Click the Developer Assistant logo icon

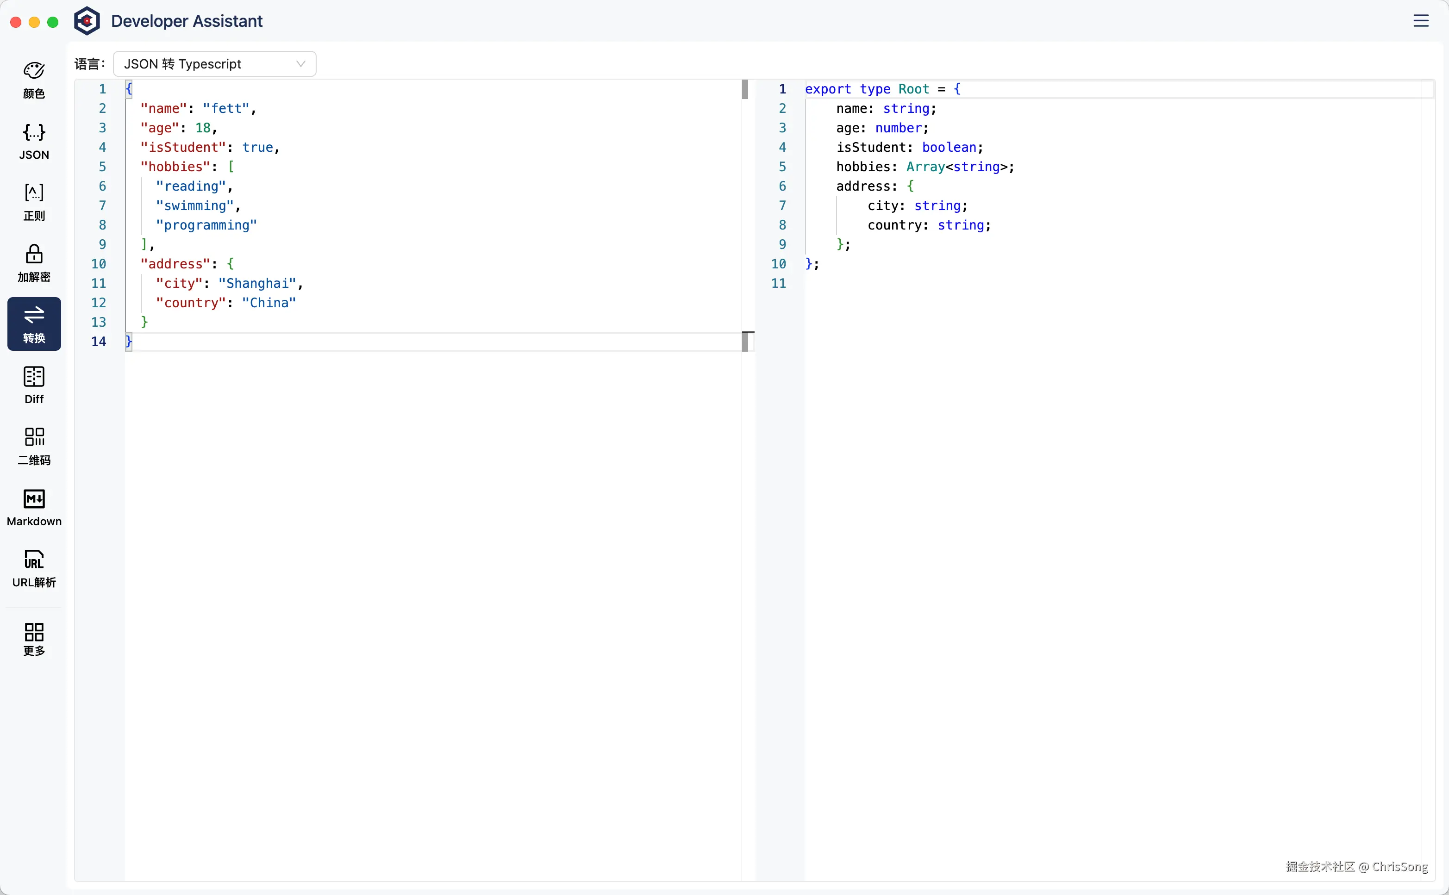point(87,21)
